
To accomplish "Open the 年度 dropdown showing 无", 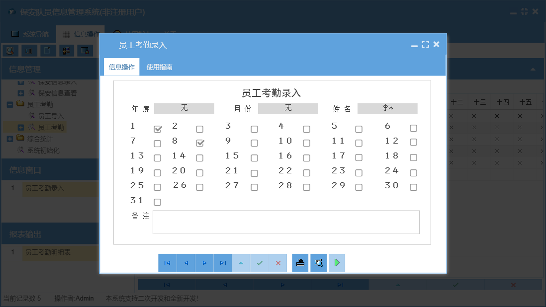I will (184, 108).
